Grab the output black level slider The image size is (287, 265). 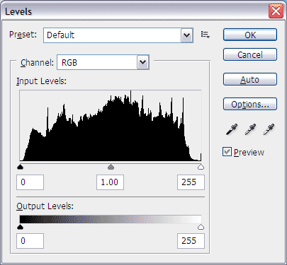click(x=21, y=227)
